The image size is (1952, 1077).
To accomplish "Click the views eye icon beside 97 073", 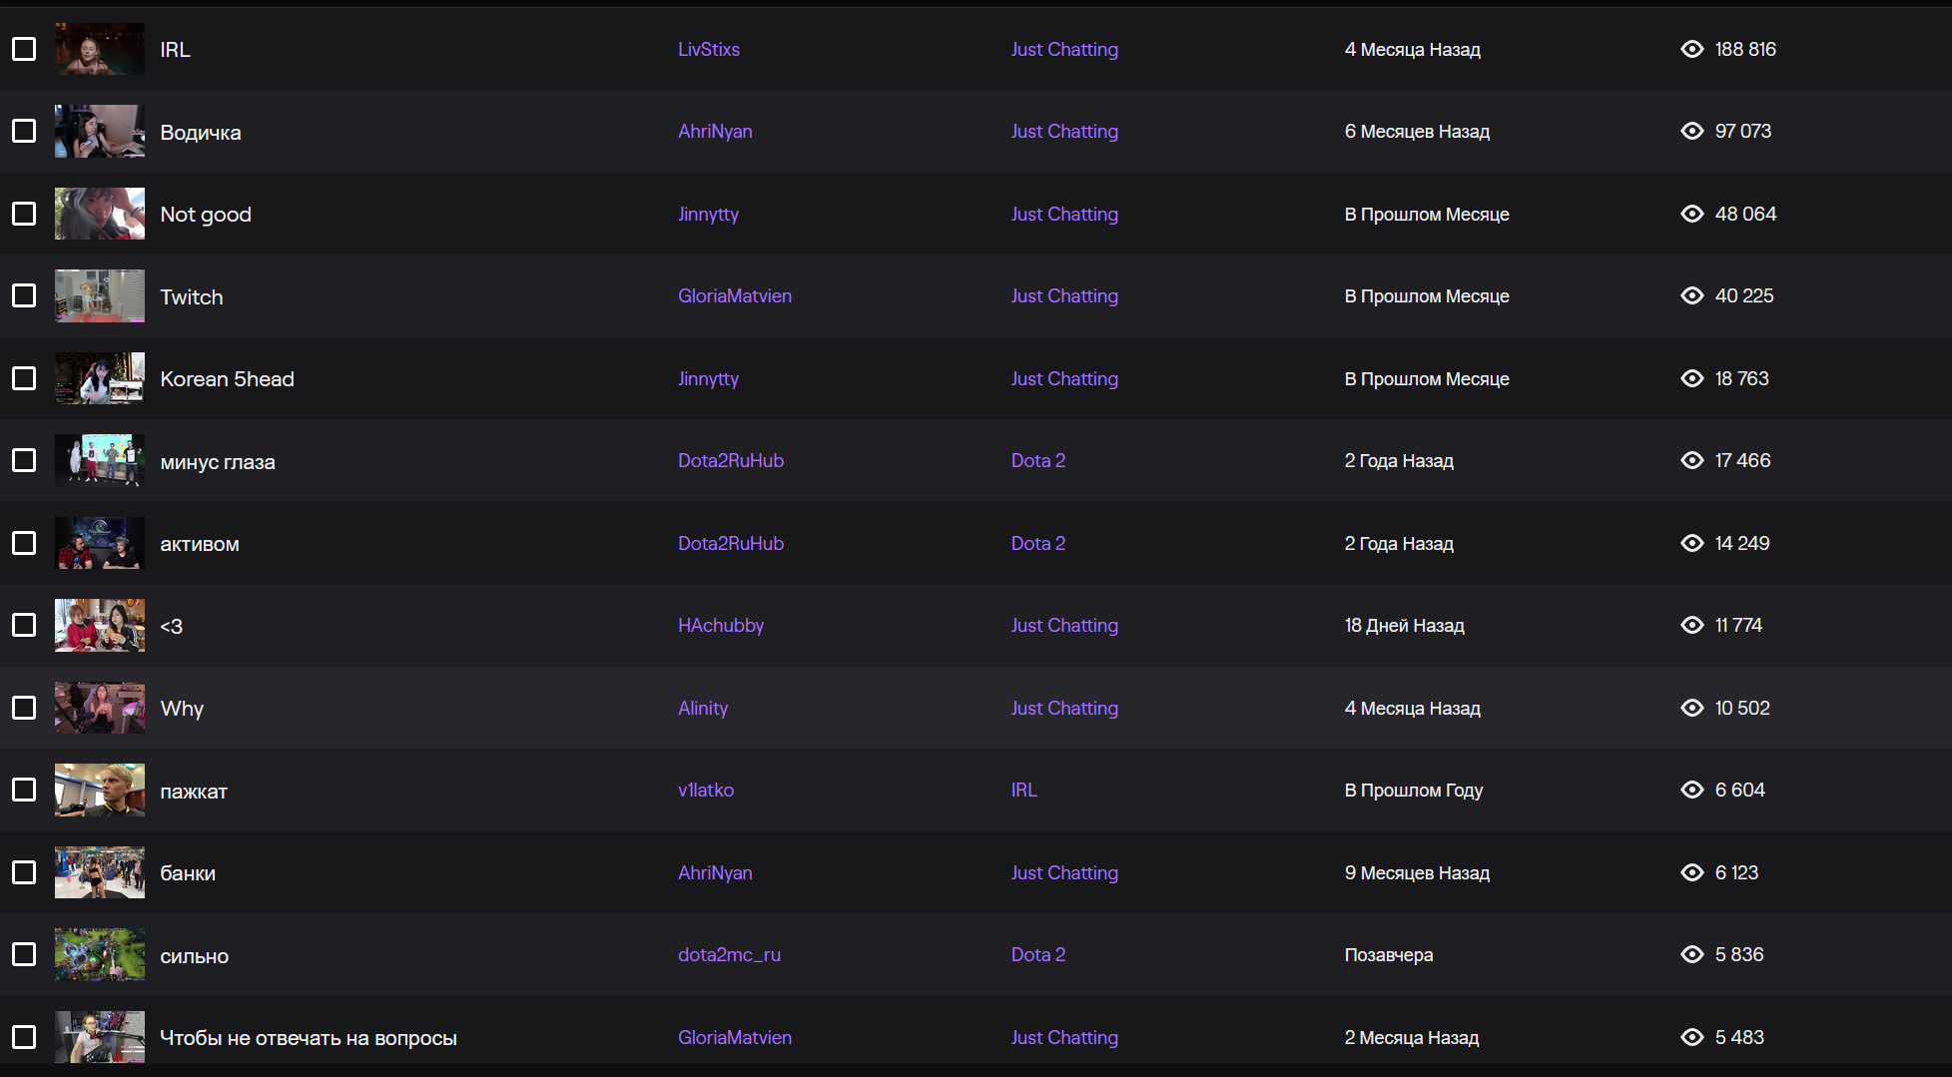I will point(1691,131).
